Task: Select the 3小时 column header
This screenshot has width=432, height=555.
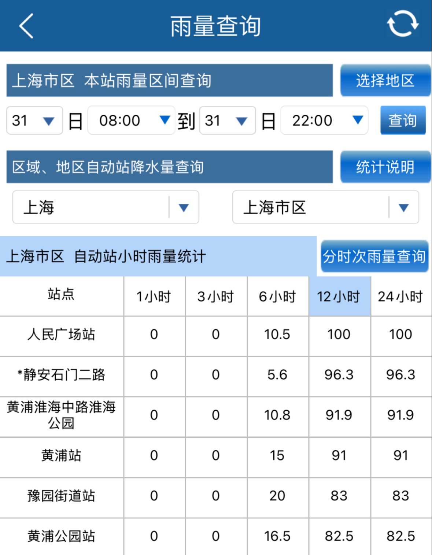Action: 216,296
